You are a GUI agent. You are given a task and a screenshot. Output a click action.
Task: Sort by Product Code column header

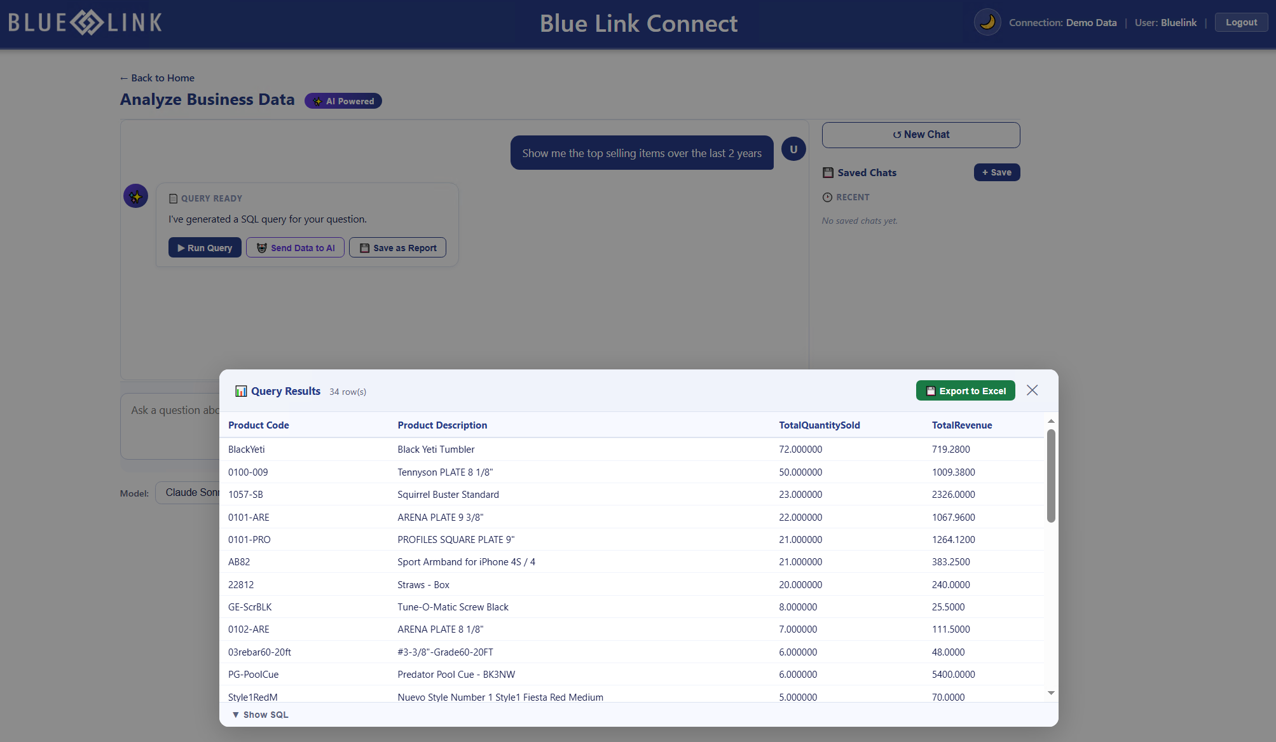tap(258, 425)
